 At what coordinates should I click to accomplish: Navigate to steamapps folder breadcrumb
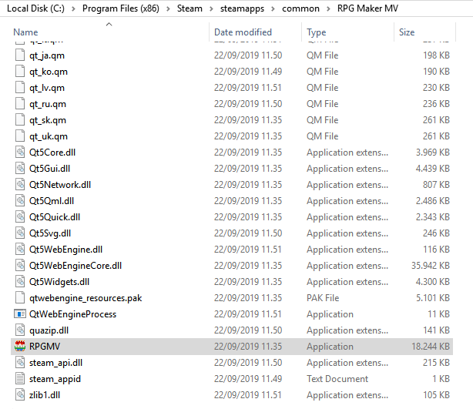(242, 8)
